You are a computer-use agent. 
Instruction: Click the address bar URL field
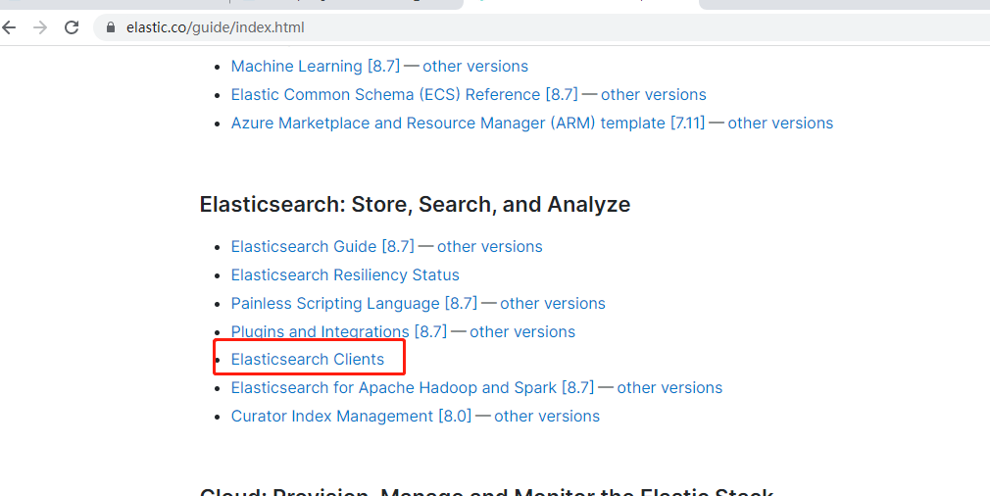tap(392, 27)
